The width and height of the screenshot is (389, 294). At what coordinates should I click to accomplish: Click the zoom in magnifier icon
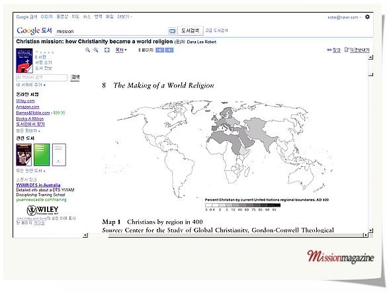tap(95, 50)
